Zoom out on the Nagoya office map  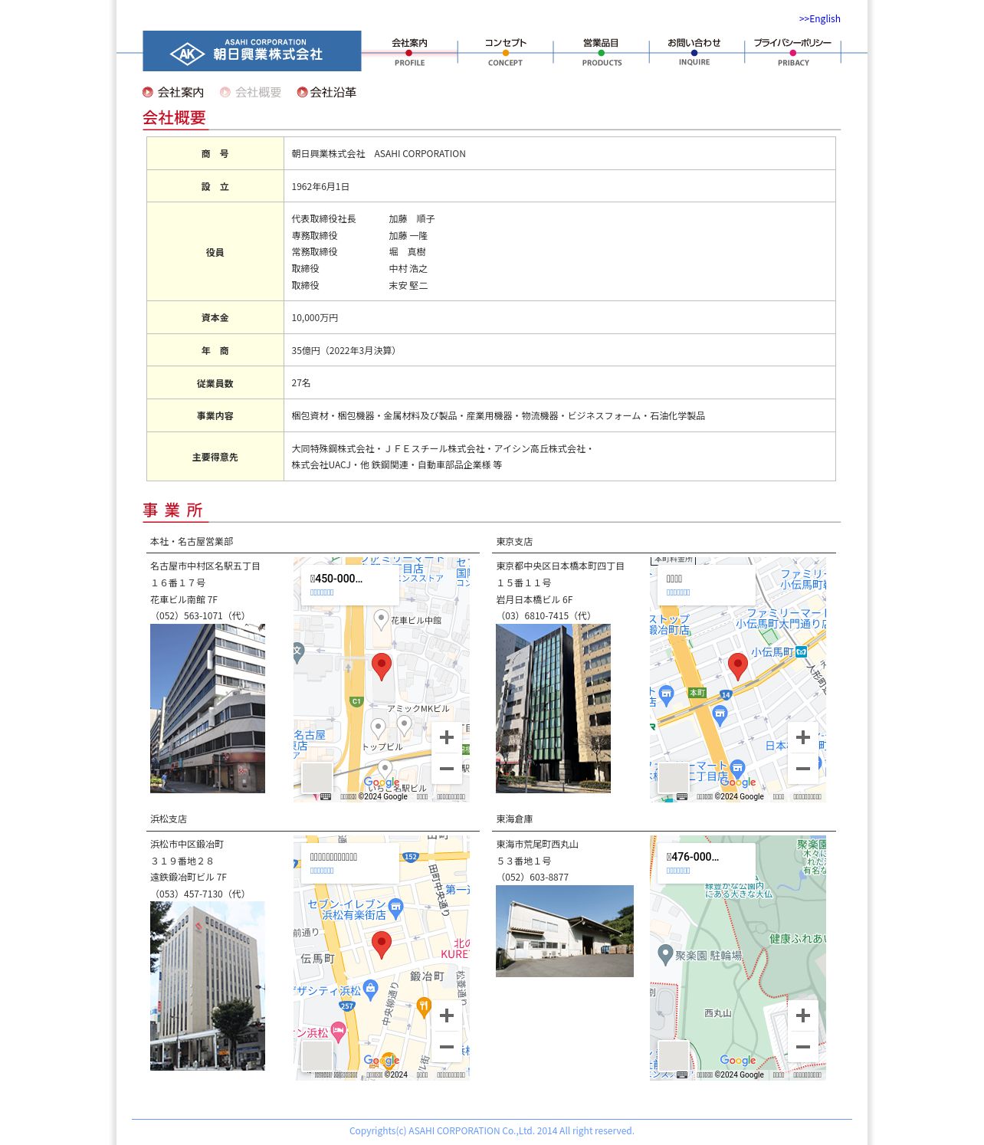coord(447,768)
